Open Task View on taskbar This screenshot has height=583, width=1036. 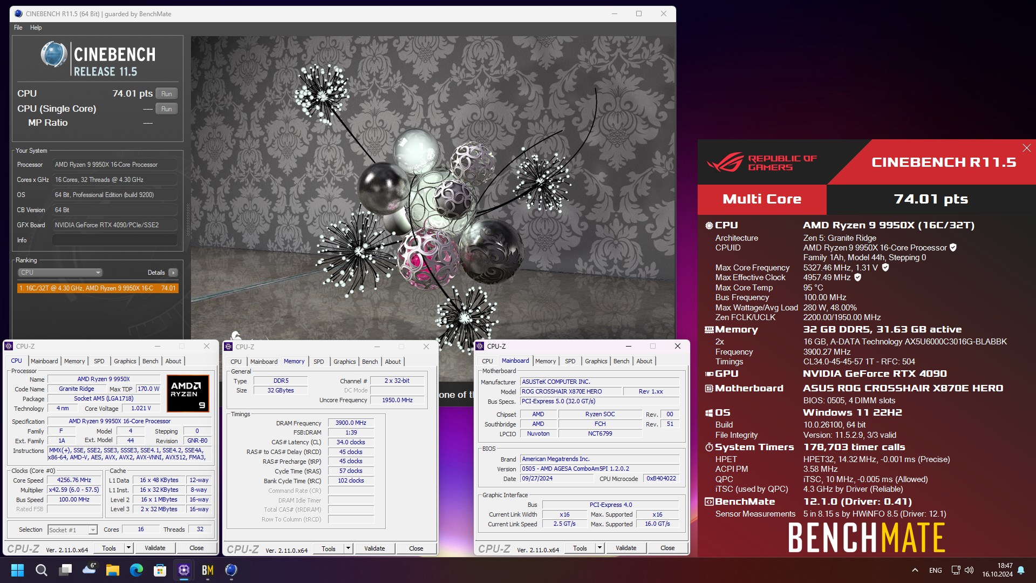pos(65,570)
